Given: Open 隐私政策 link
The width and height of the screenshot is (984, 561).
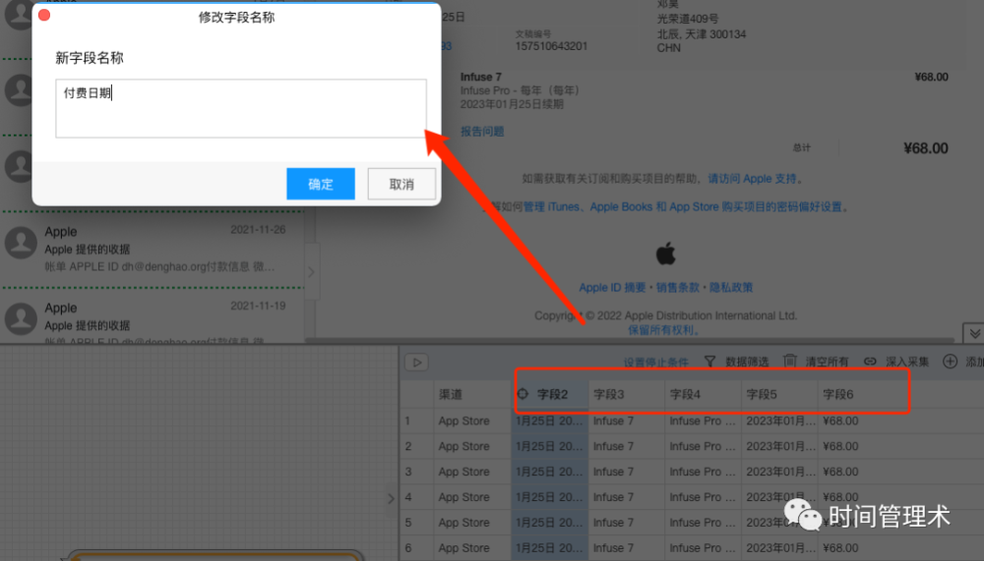Looking at the screenshot, I should tap(731, 287).
